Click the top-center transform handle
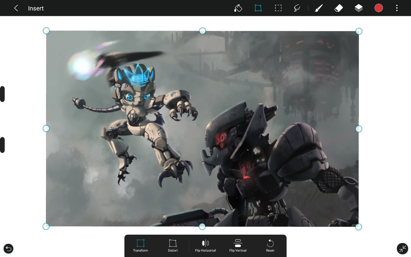This screenshot has width=411, height=257. point(202,31)
